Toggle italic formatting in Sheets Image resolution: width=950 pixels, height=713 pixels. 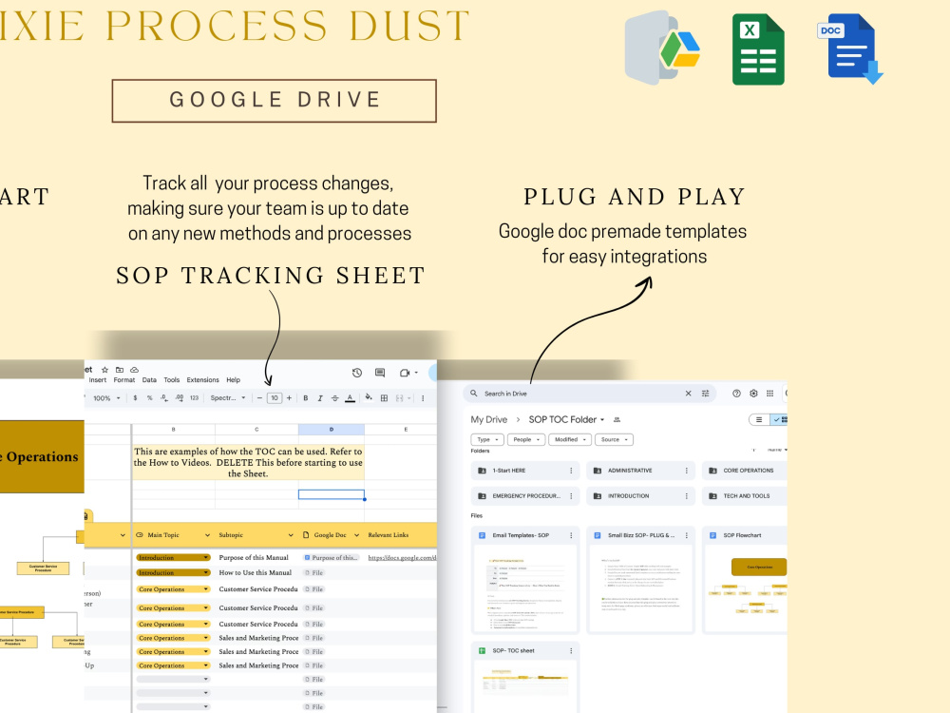tap(320, 398)
